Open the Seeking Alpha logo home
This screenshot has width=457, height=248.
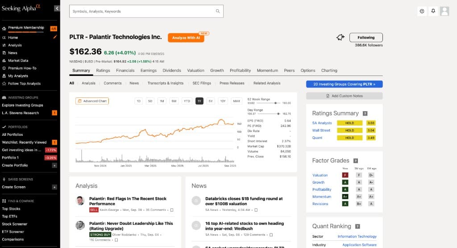coord(21,8)
